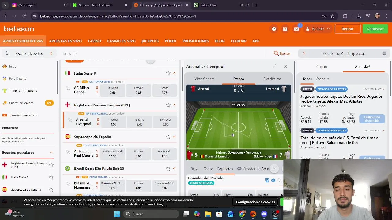
Task: Click the taskbar Buscar search field
Action: (151, 214)
